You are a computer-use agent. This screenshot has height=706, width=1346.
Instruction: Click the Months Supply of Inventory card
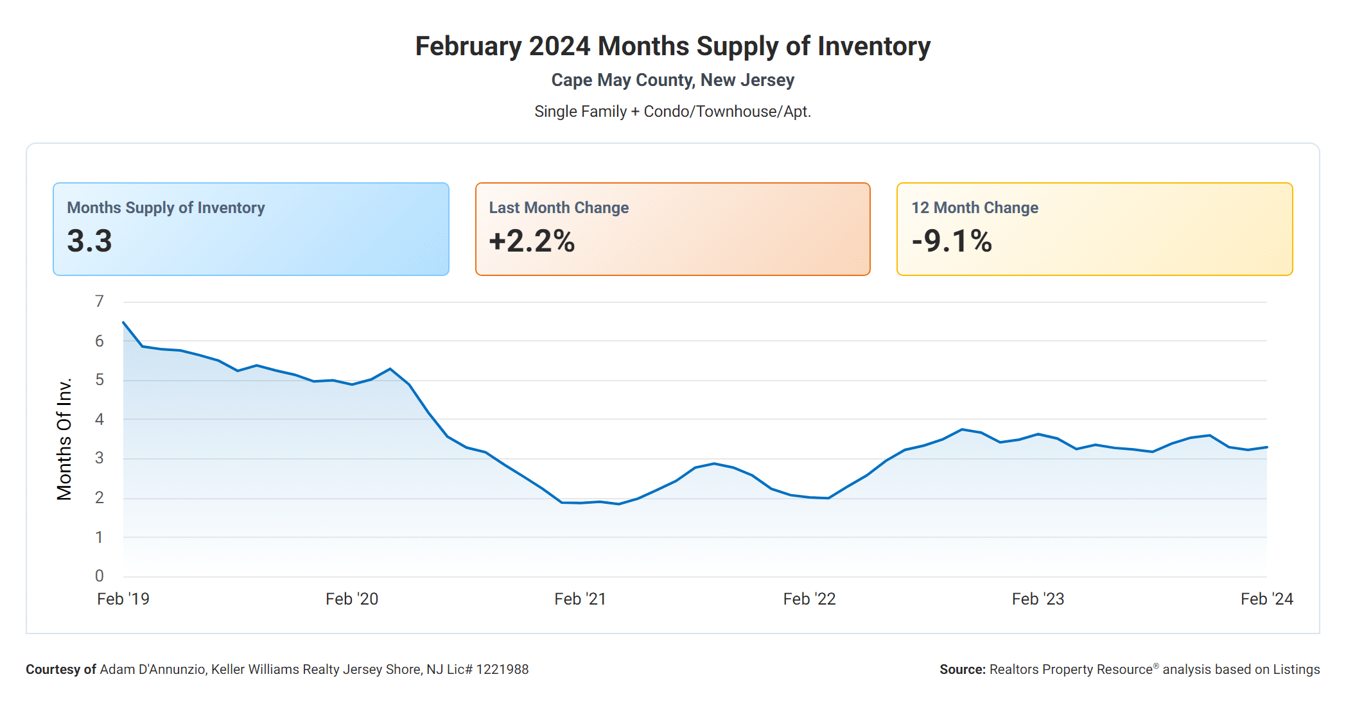pos(250,229)
